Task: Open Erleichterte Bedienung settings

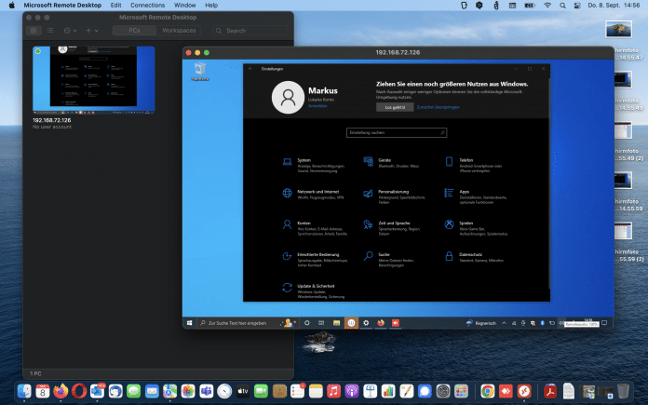Action: 315,260
